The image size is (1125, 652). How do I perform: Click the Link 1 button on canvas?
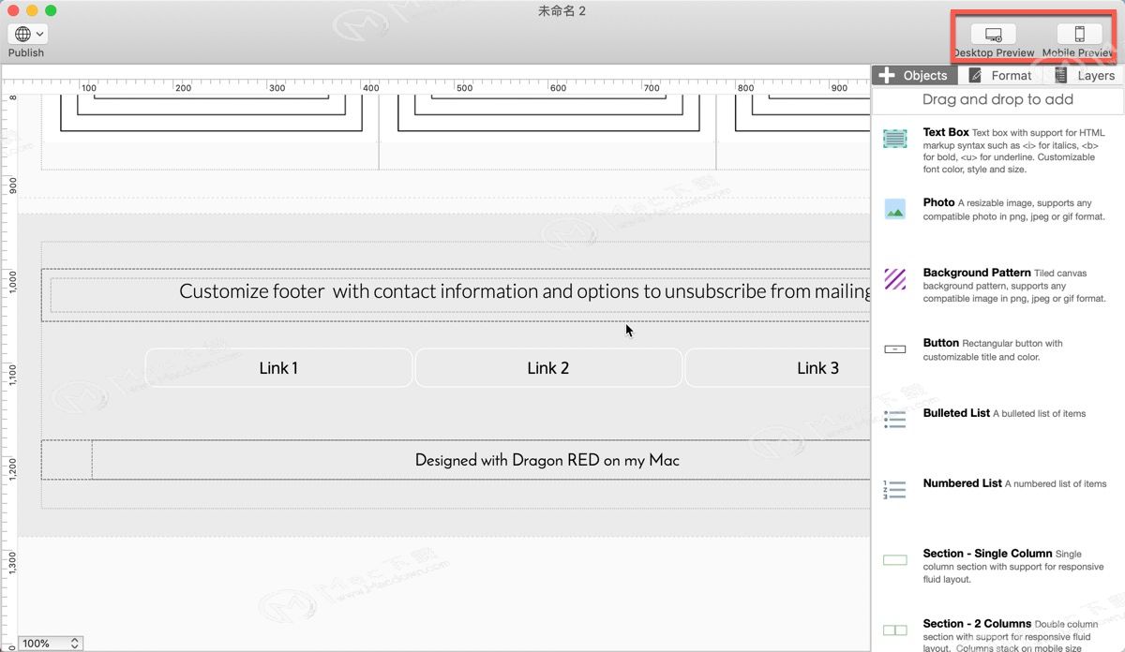coord(278,368)
